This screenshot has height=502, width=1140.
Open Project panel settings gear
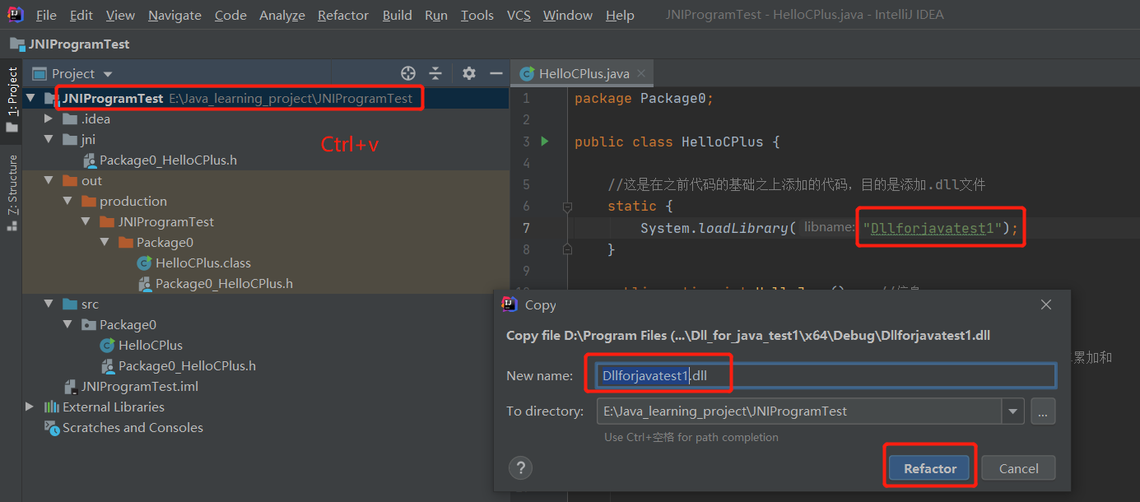[x=469, y=73]
